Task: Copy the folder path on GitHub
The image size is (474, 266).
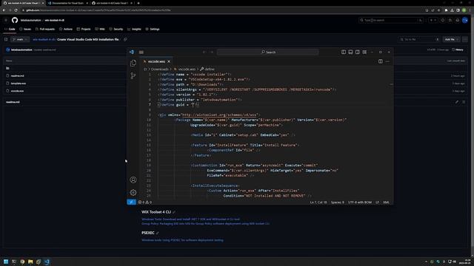Action: pyautogui.click(x=125, y=39)
